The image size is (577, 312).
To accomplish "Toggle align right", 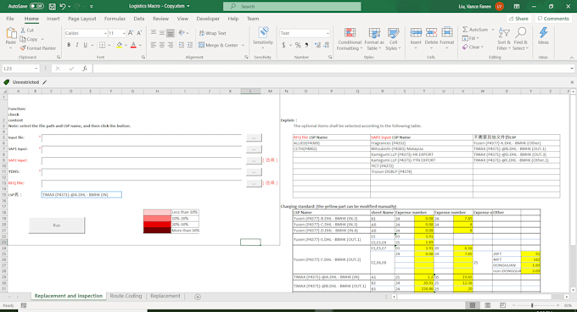I will pyautogui.click(x=171, y=45).
